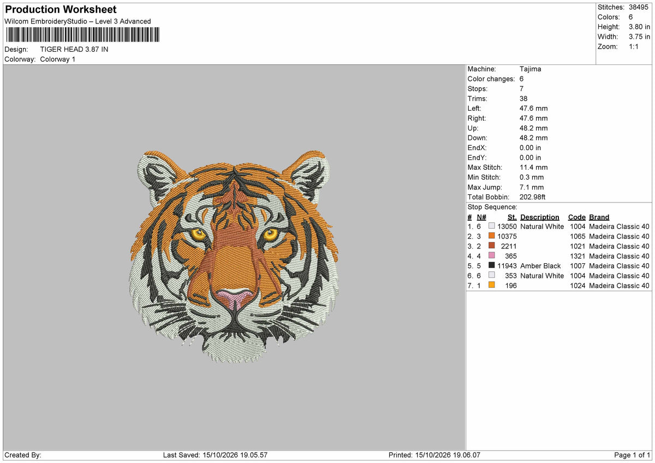Select the 'Down:' measurement label

(478, 138)
